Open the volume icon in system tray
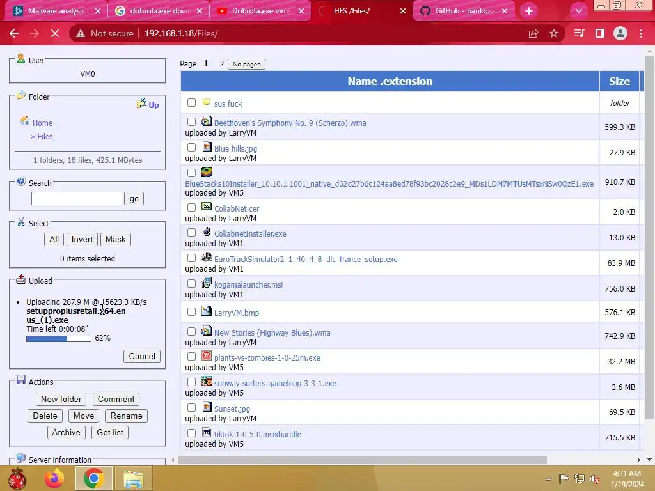655x491 pixels. (595, 479)
